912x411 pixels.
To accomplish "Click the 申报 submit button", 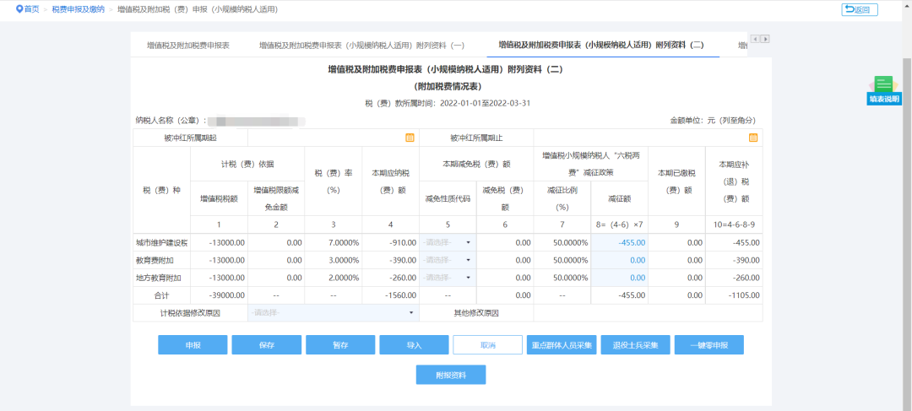I will (193, 345).
